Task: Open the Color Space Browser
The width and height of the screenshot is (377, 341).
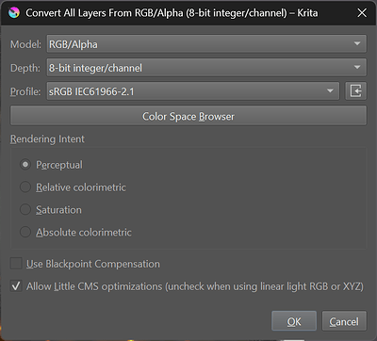Action: 188,116
